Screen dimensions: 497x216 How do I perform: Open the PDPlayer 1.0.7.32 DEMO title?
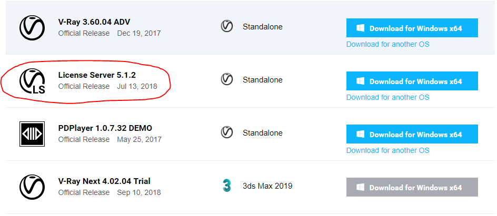click(105, 128)
